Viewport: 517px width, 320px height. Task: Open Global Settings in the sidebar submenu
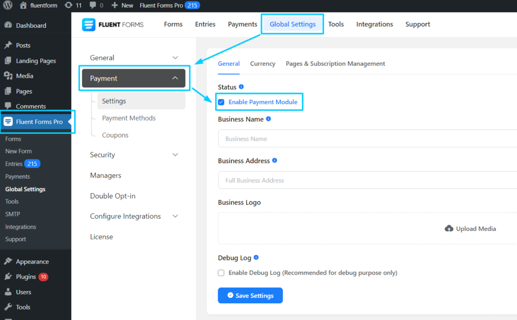click(25, 189)
